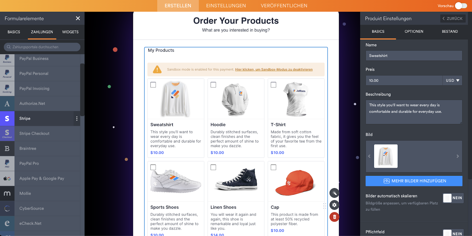This screenshot has width=472, height=236.
Task: Enable Bilder automatisch skalieren toggle
Action: point(453,198)
